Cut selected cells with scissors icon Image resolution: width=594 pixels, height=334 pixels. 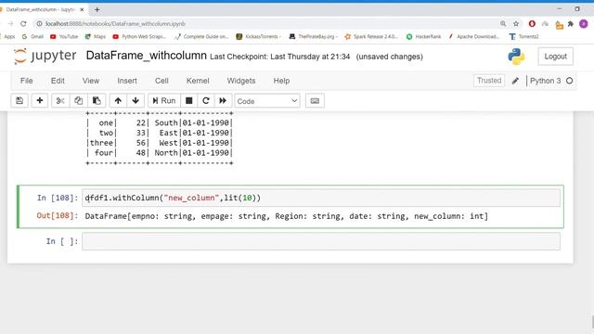point(60,101)
